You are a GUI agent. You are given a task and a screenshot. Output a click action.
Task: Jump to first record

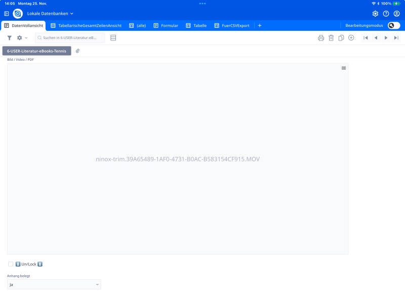pyautogui.click(x=366, y=38)
